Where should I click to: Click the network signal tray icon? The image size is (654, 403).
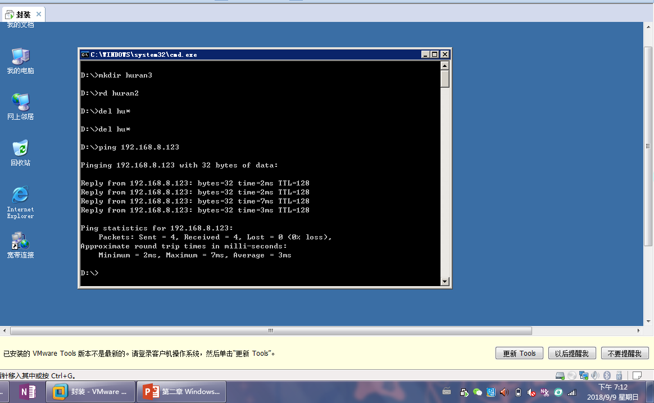(x=572, y=392)
